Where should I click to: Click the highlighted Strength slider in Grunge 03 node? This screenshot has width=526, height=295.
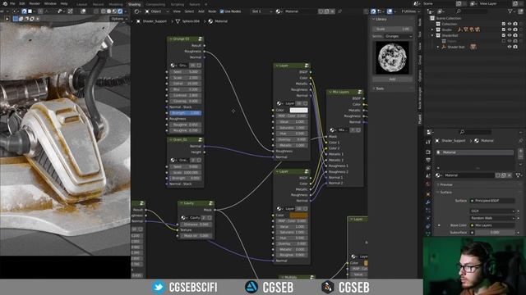(185, 113)
